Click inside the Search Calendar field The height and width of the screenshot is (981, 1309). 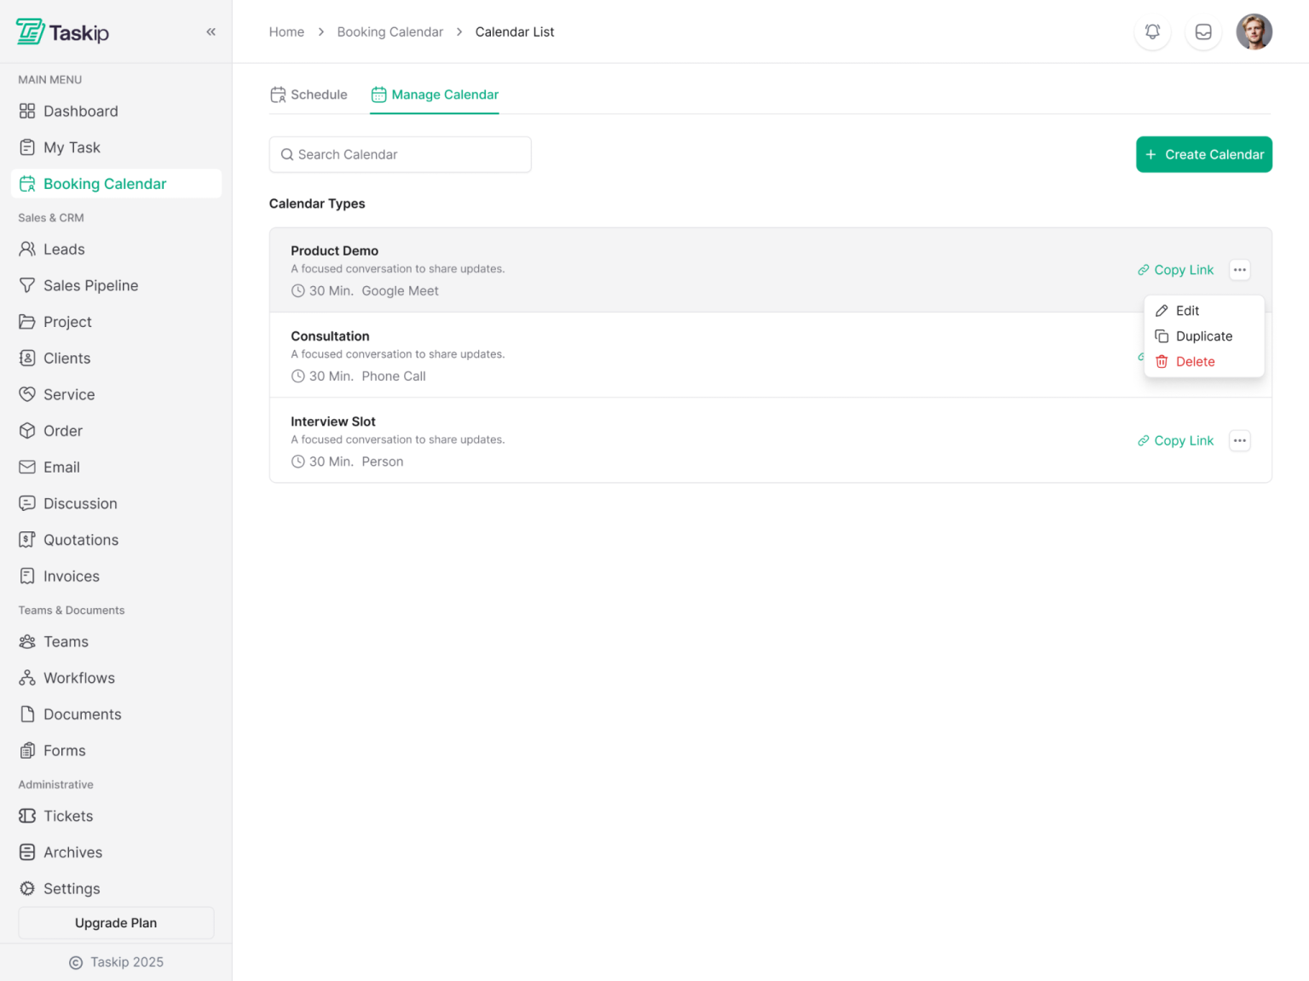pos(400,154)
